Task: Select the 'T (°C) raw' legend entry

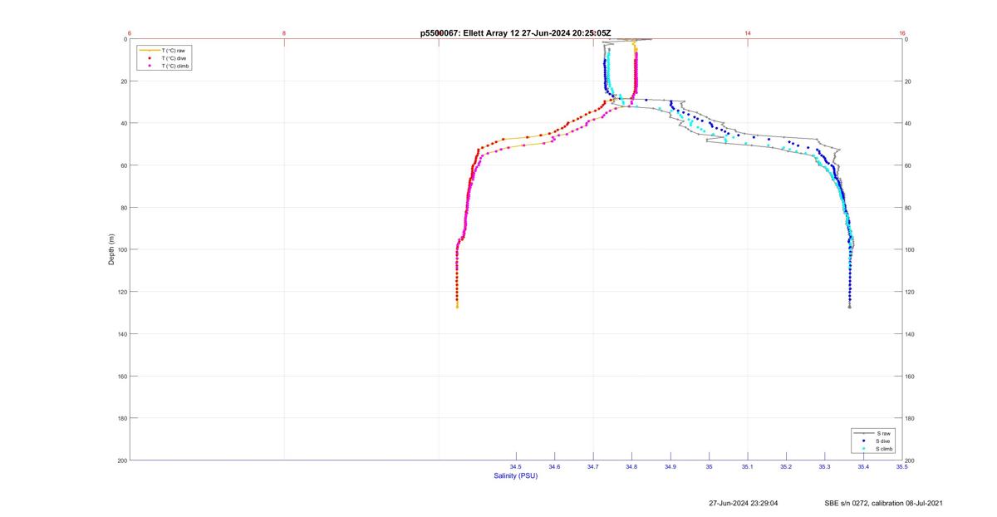Action: pyautogui.click(x=165, y=51)
